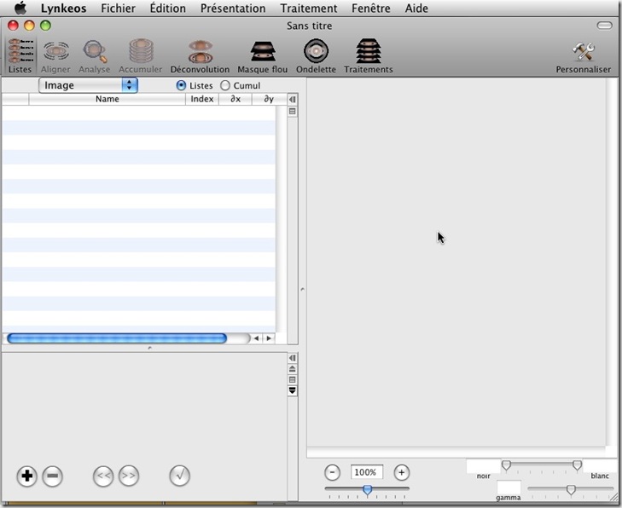The width and height of the screenshot is (622, 508).
Task: Open the Édition menu
Action: pos(168,8)
